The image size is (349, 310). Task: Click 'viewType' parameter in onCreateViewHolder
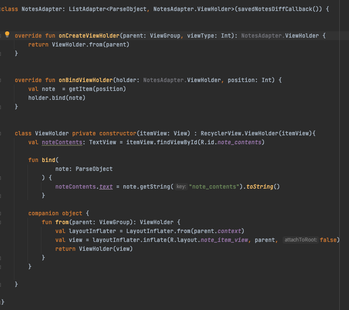tap(200, 36)
